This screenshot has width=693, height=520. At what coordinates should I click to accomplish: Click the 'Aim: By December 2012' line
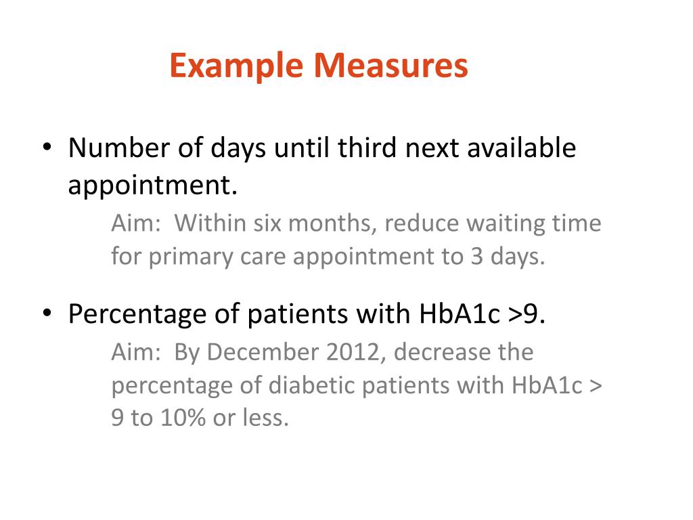[322, 353]
